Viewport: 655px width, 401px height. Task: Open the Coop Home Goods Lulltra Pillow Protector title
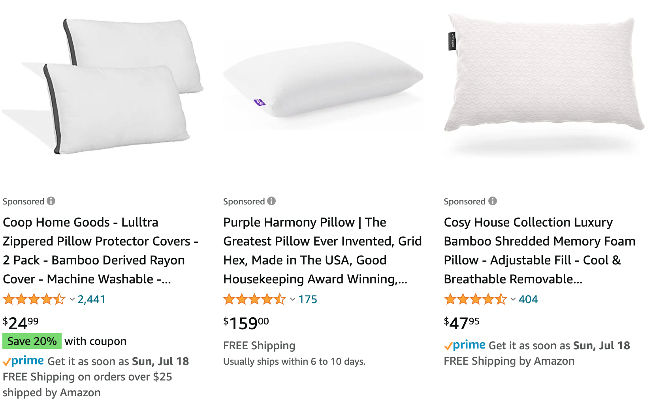click(x=101, y=251)
